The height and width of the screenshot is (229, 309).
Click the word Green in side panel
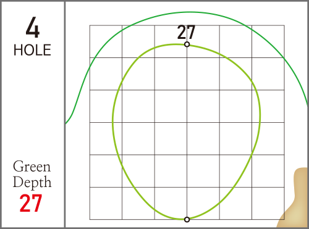32,166
